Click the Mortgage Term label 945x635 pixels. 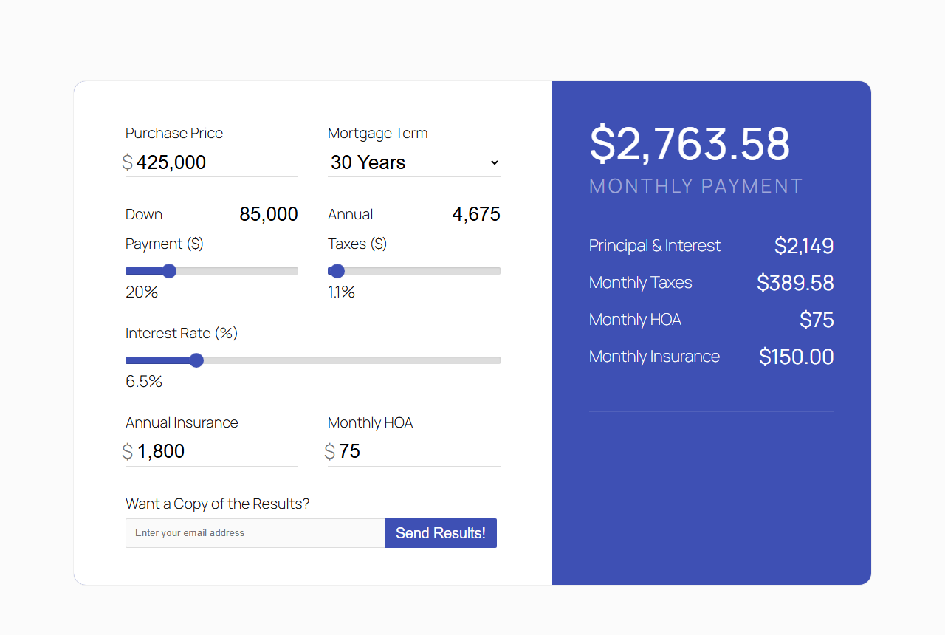tap(378, 133)
